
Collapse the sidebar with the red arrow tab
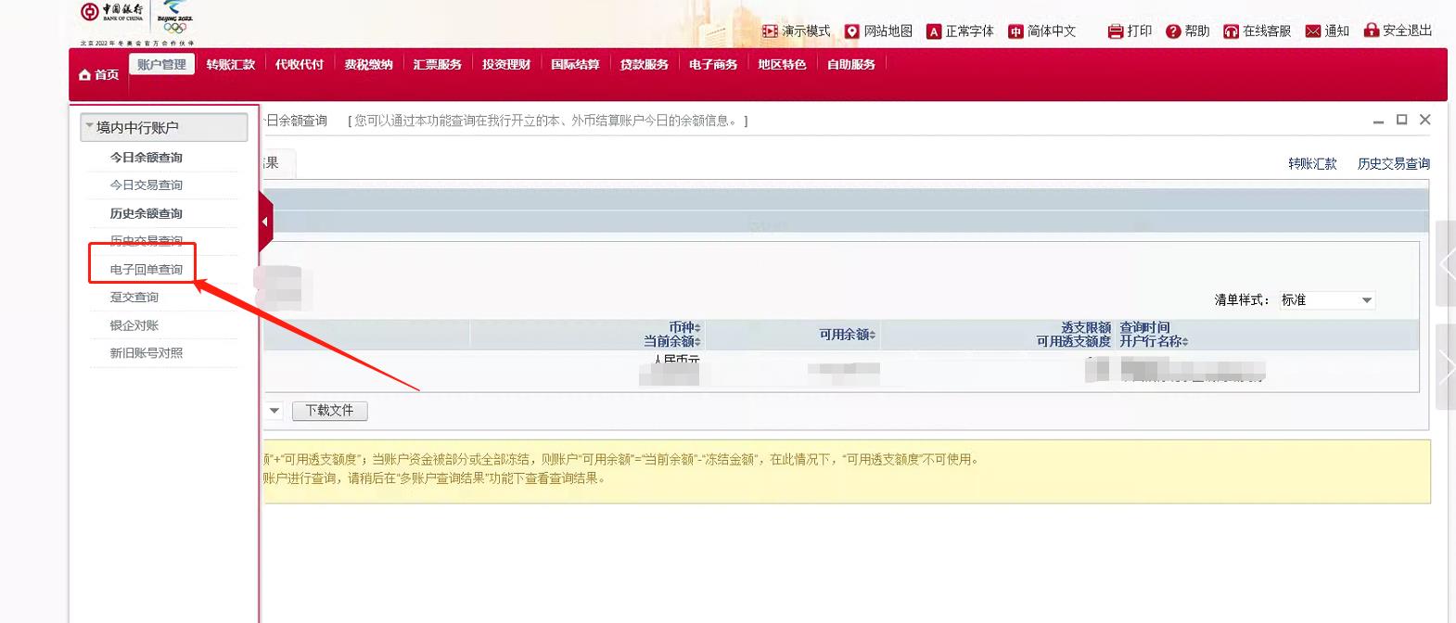(x=265, y=222)
